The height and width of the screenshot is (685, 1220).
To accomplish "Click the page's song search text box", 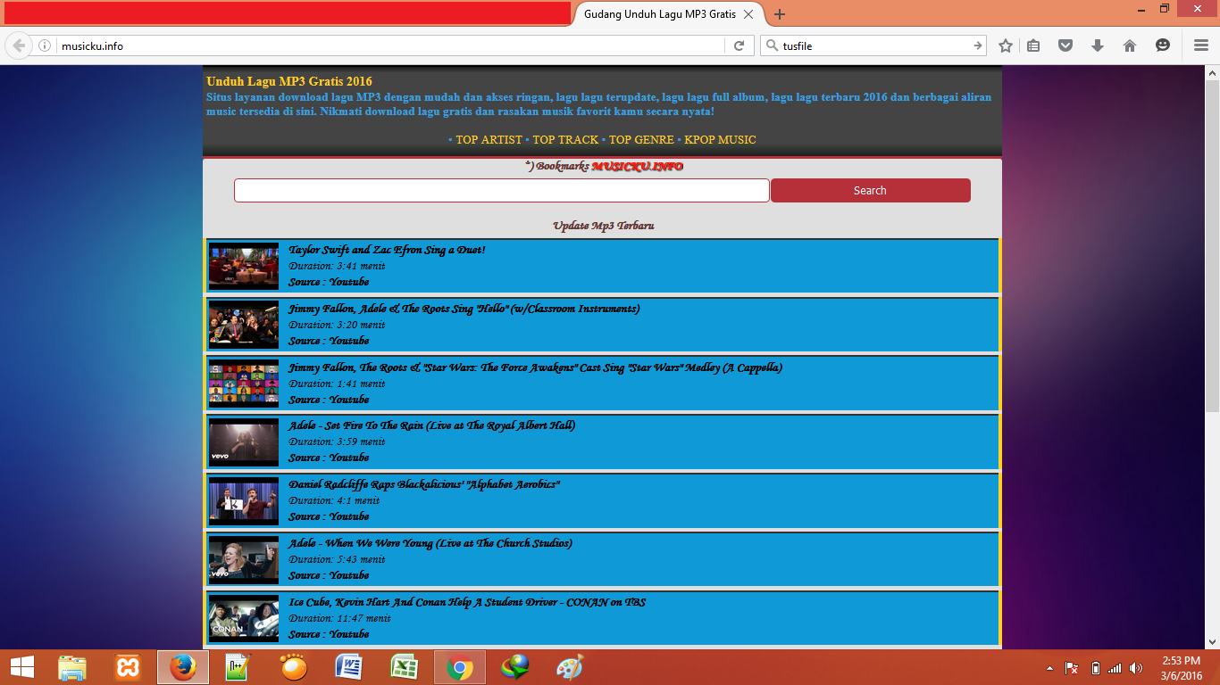I will click(501, 190).
